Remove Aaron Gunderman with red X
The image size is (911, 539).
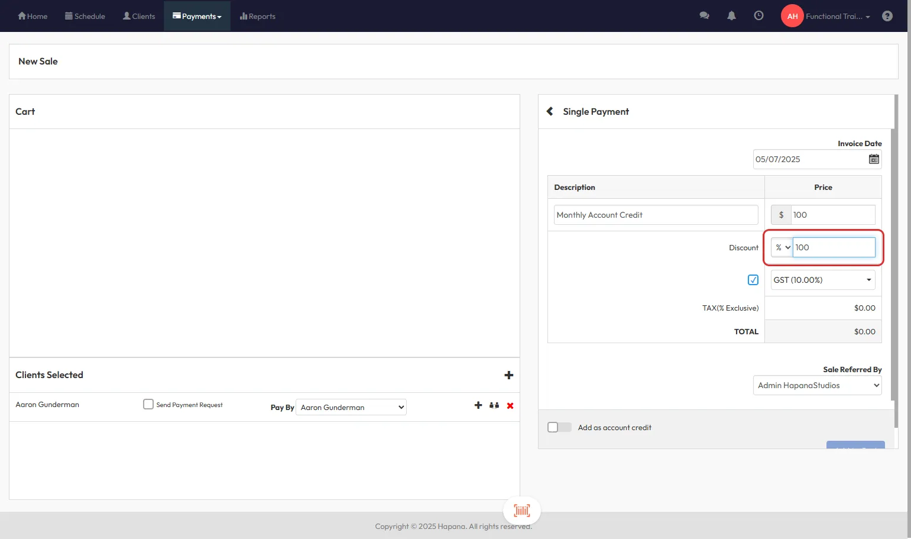510,405
